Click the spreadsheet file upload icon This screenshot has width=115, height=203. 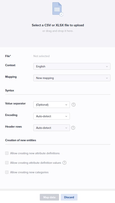coord(58,9)
